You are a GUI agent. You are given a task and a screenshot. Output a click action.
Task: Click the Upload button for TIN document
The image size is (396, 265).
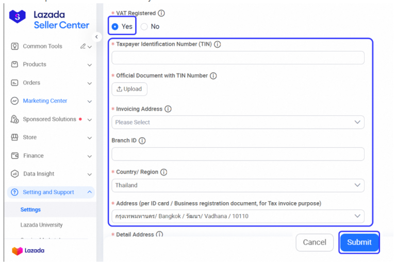(129, 89)
